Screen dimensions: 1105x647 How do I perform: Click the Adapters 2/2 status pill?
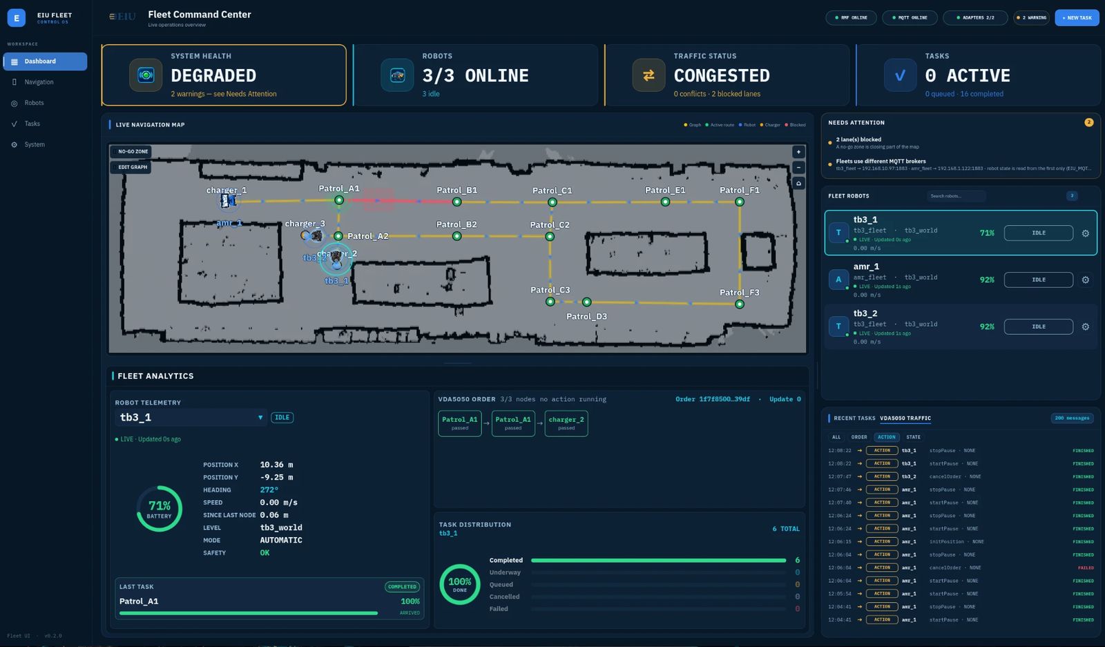[x=975, y=18]
